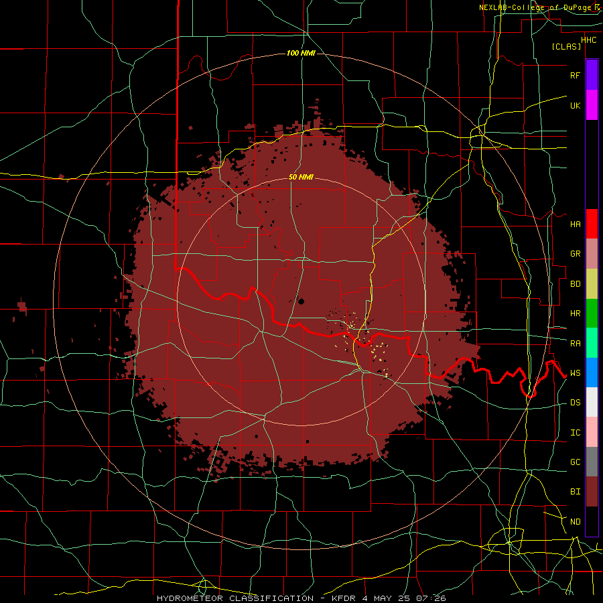
Task: Pick the RA light-green legend swatch
Action: (x=592, y=343)
